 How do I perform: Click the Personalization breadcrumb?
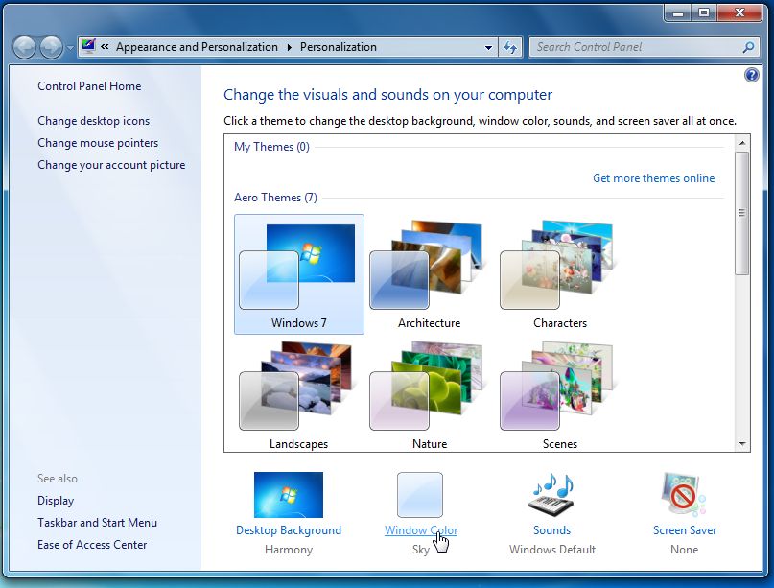click(339, 47)
